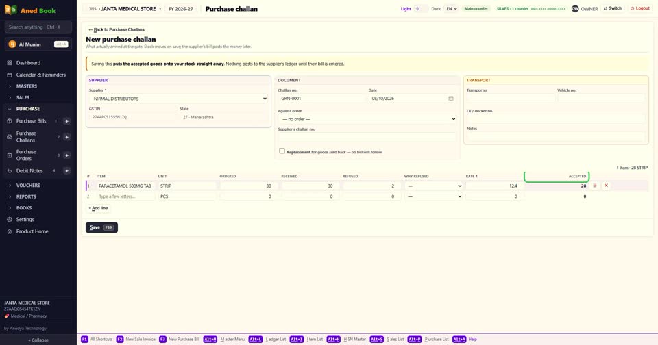
Task: Click the plus icon beside Purchase Orders
Action: [66, 155]
